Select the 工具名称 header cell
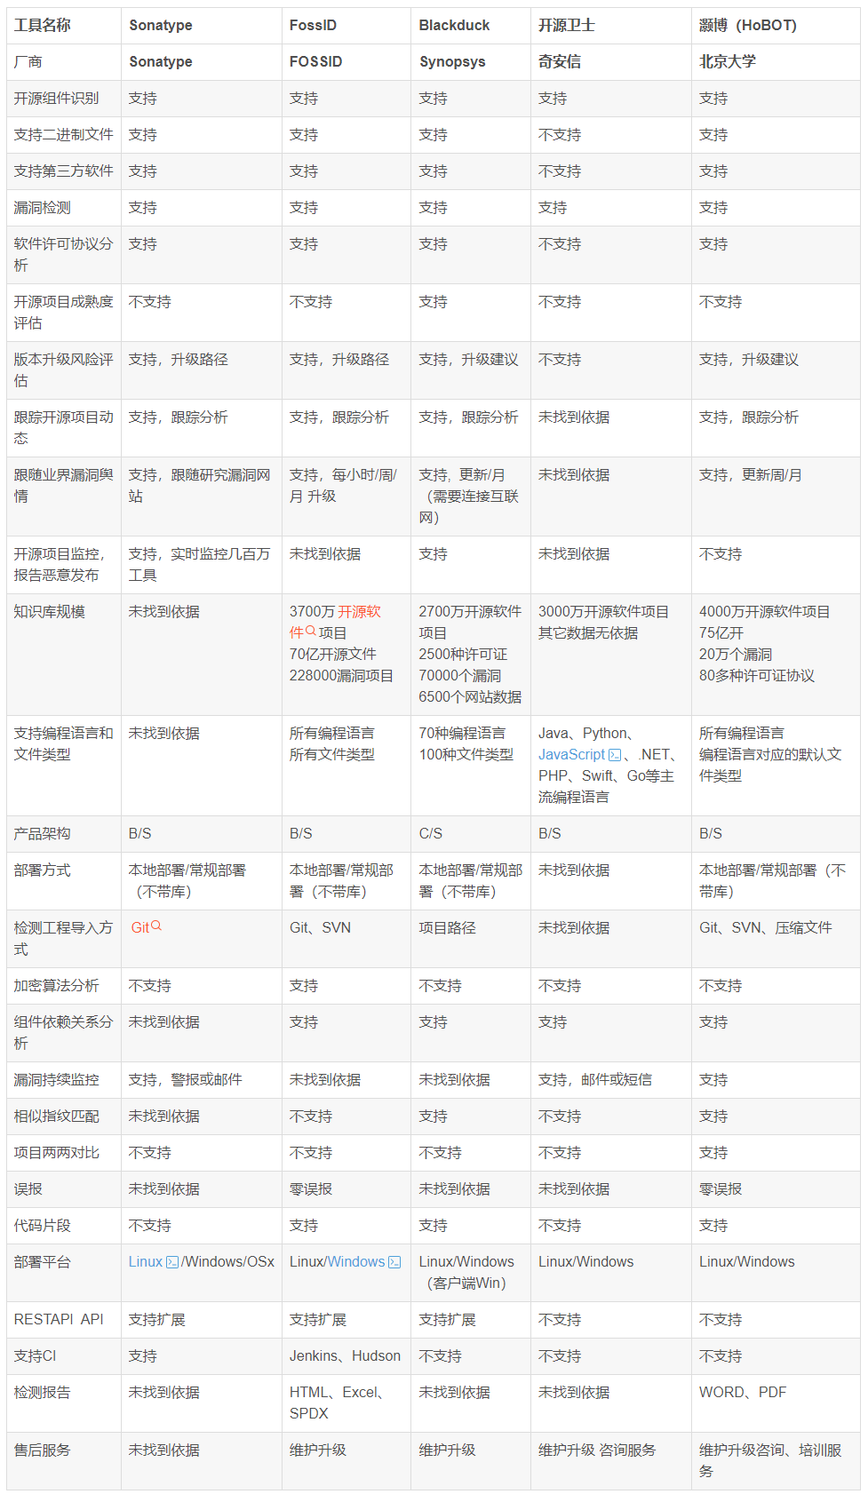Viewport: 868px width, 1494px height. click(x=64, y=26)
